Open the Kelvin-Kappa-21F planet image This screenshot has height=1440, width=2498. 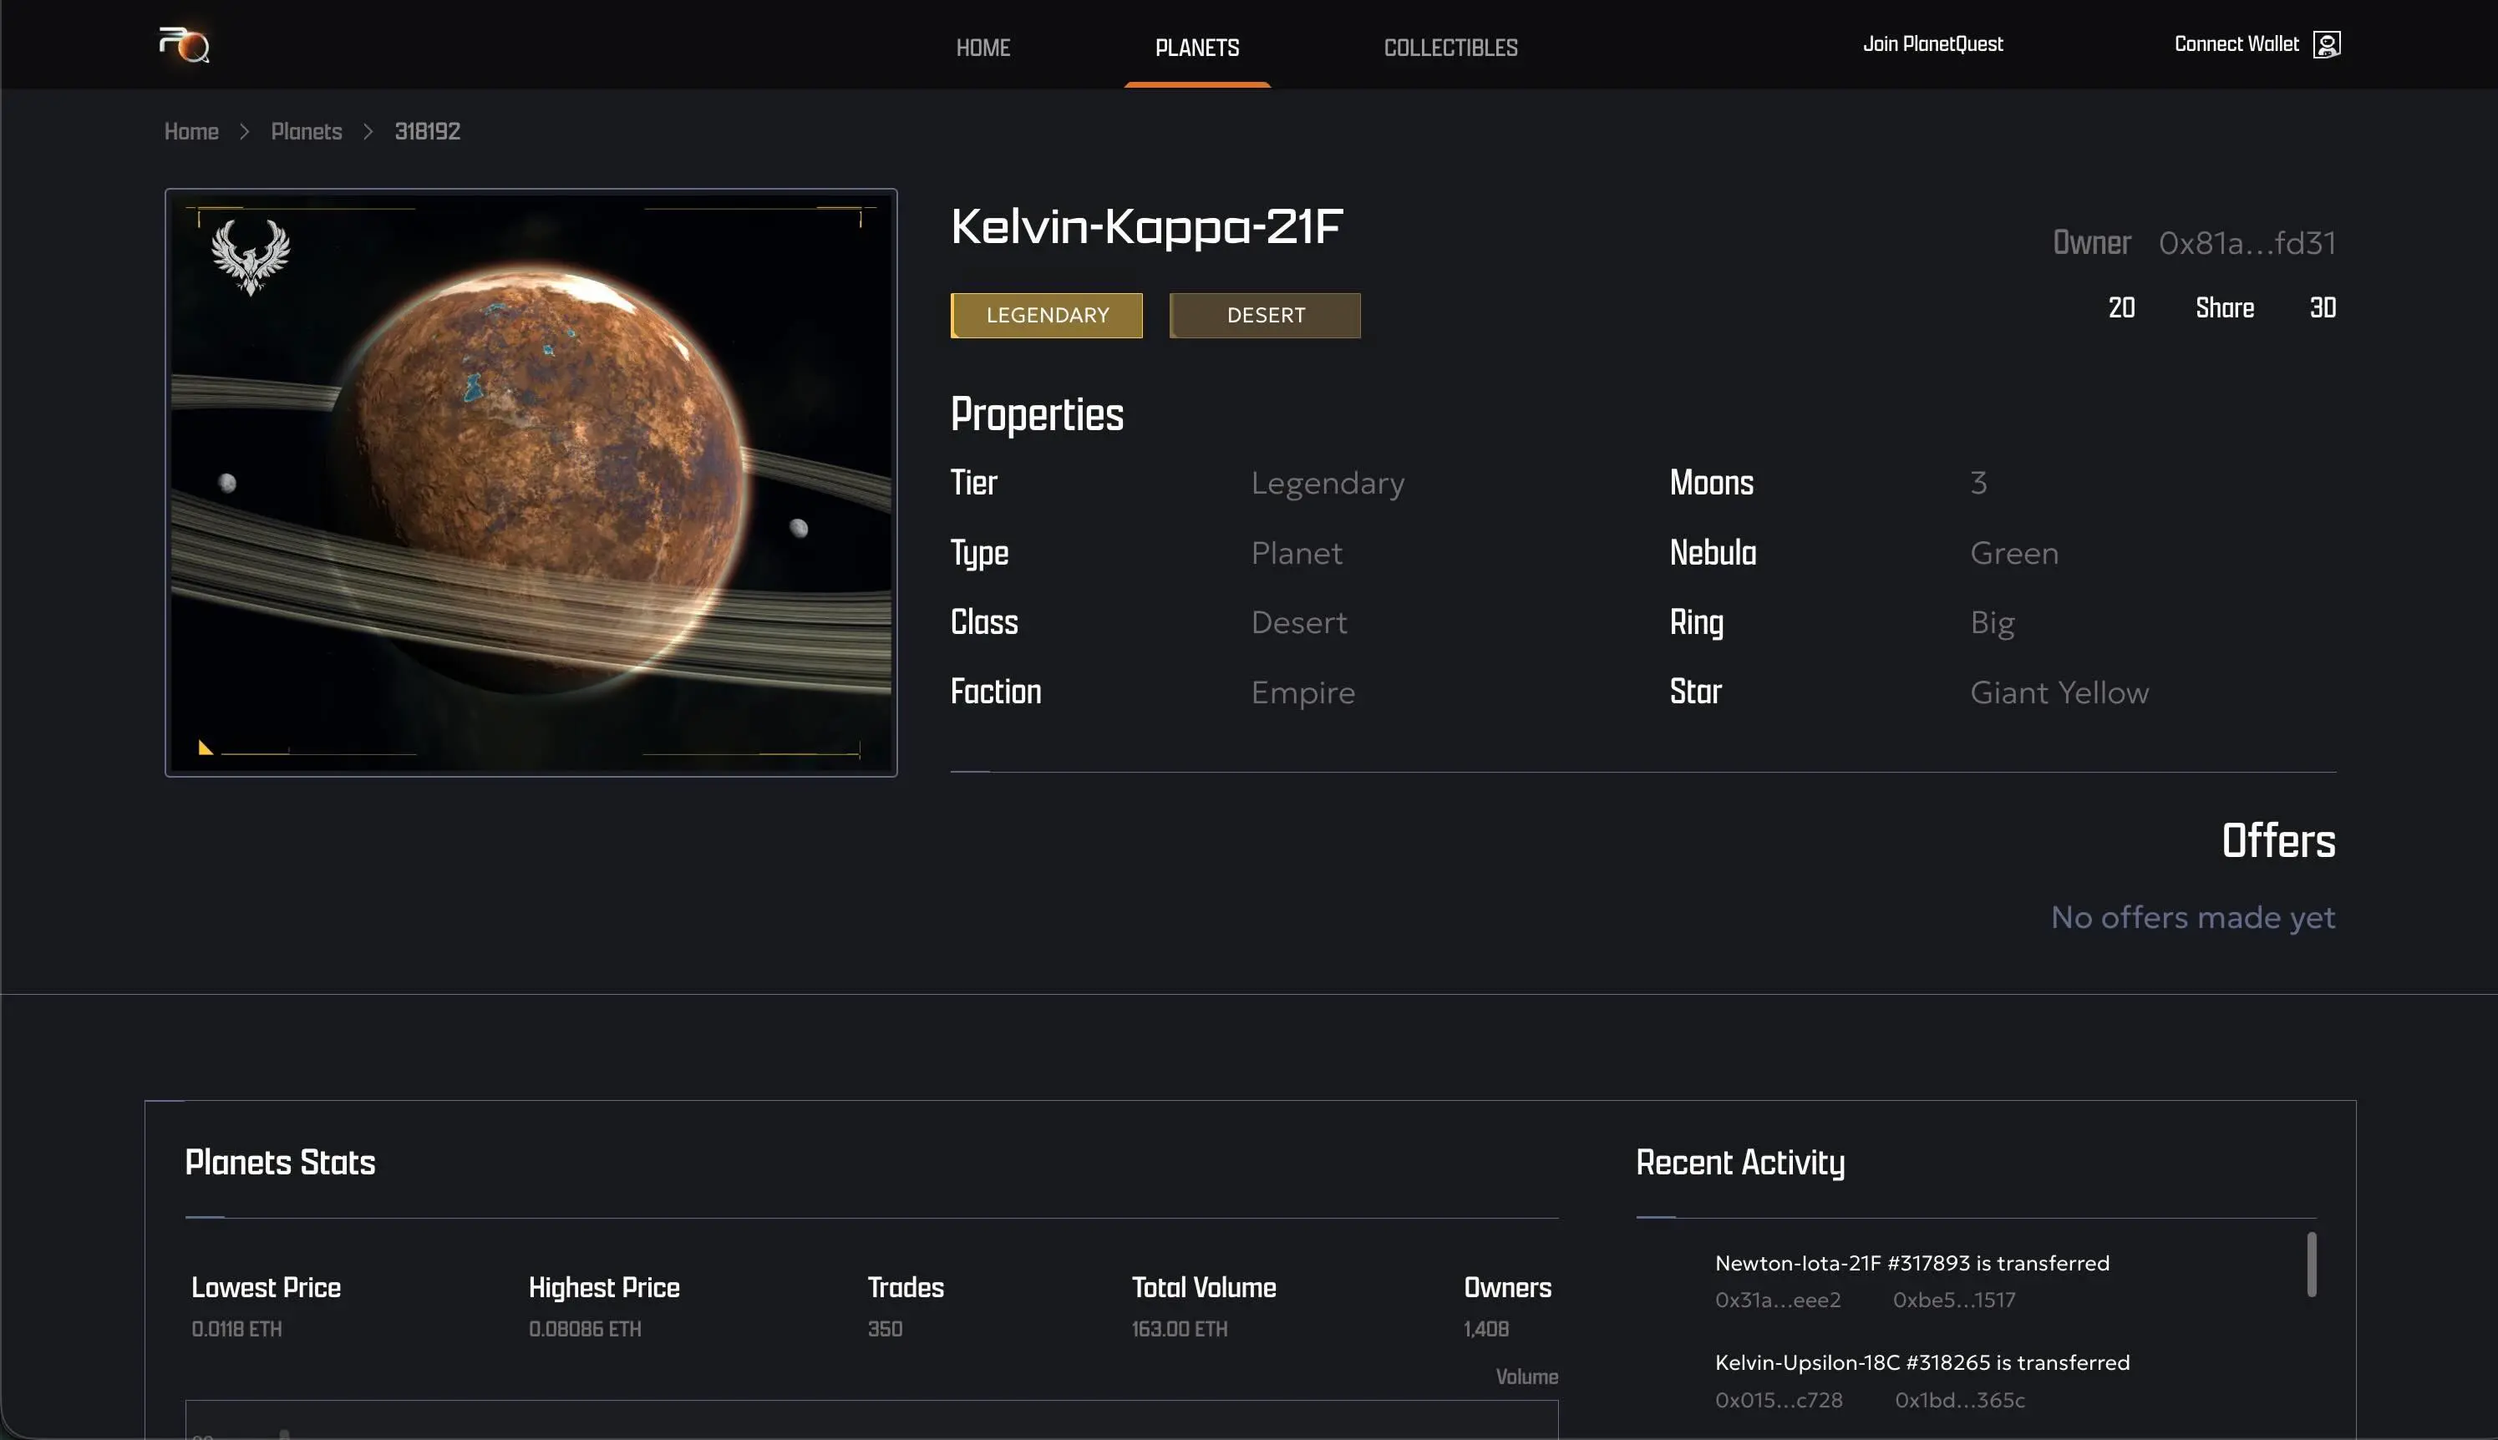point(531,483)
